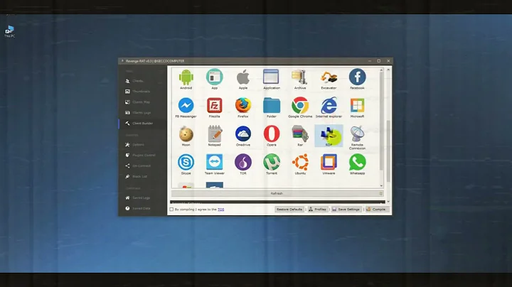Open Saved Logs in the sidebar

(x=140, y=197)
